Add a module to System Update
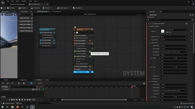Screen dimensions: 195x109 54,43
